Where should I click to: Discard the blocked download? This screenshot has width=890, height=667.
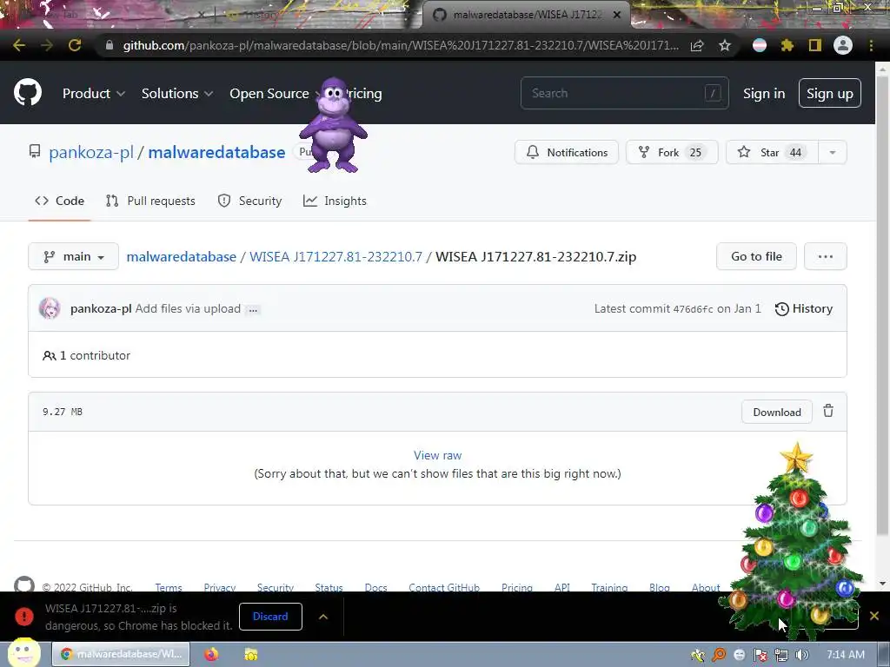coord(270,617)
